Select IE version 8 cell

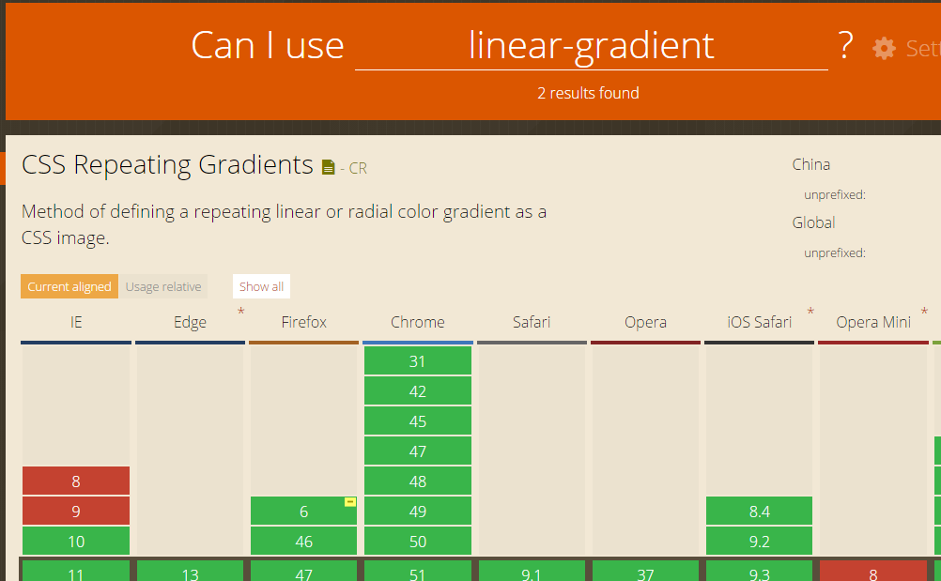tap(76, 481)
